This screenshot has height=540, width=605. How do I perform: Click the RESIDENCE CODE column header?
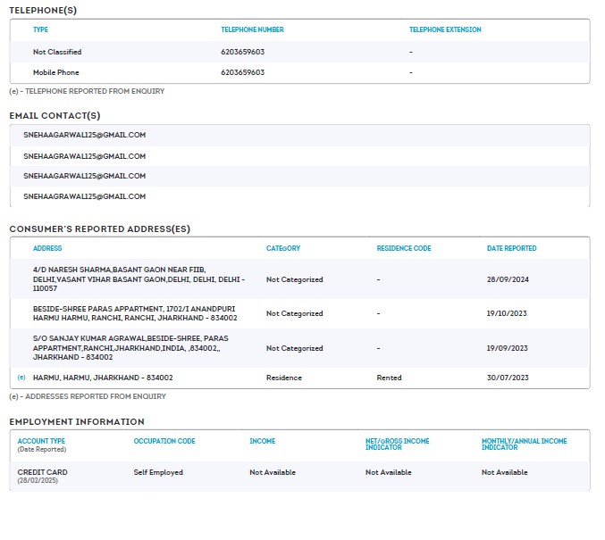pos(404,248)
